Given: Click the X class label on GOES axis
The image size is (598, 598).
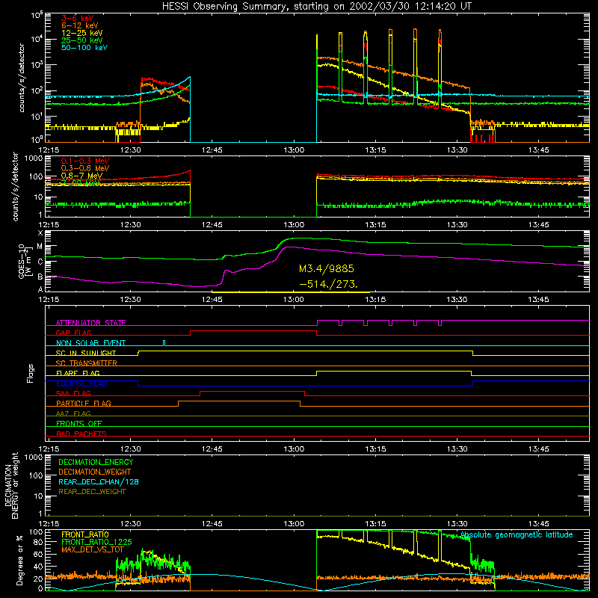Looking at the screenshot, I should [40, 233].
